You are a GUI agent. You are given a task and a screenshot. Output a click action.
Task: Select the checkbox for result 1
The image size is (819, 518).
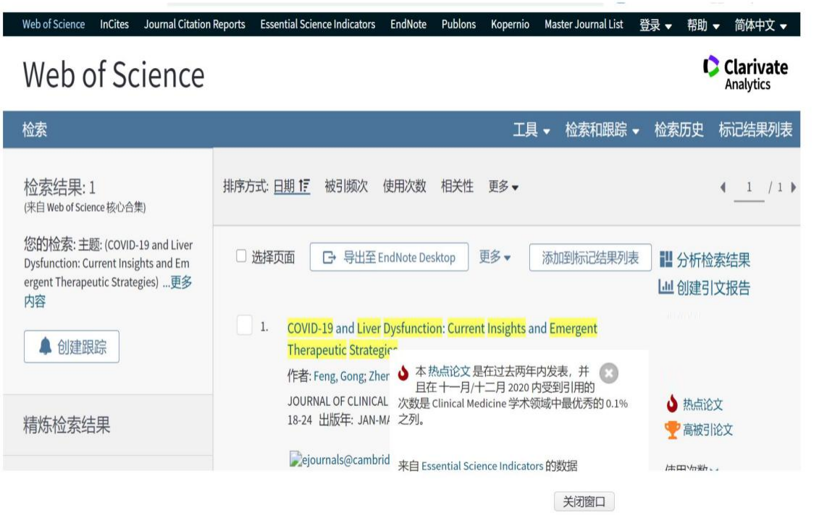(x=245, y=326)
